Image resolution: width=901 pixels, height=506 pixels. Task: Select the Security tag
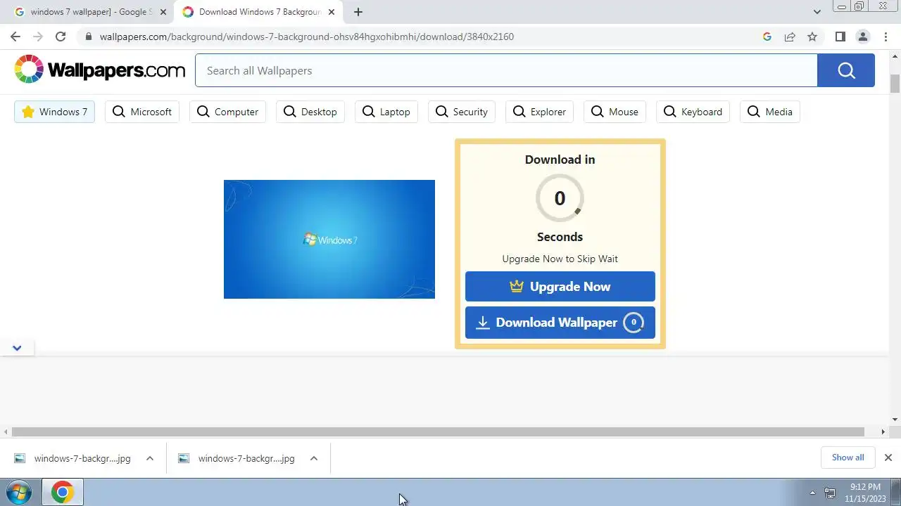[462, 112]
